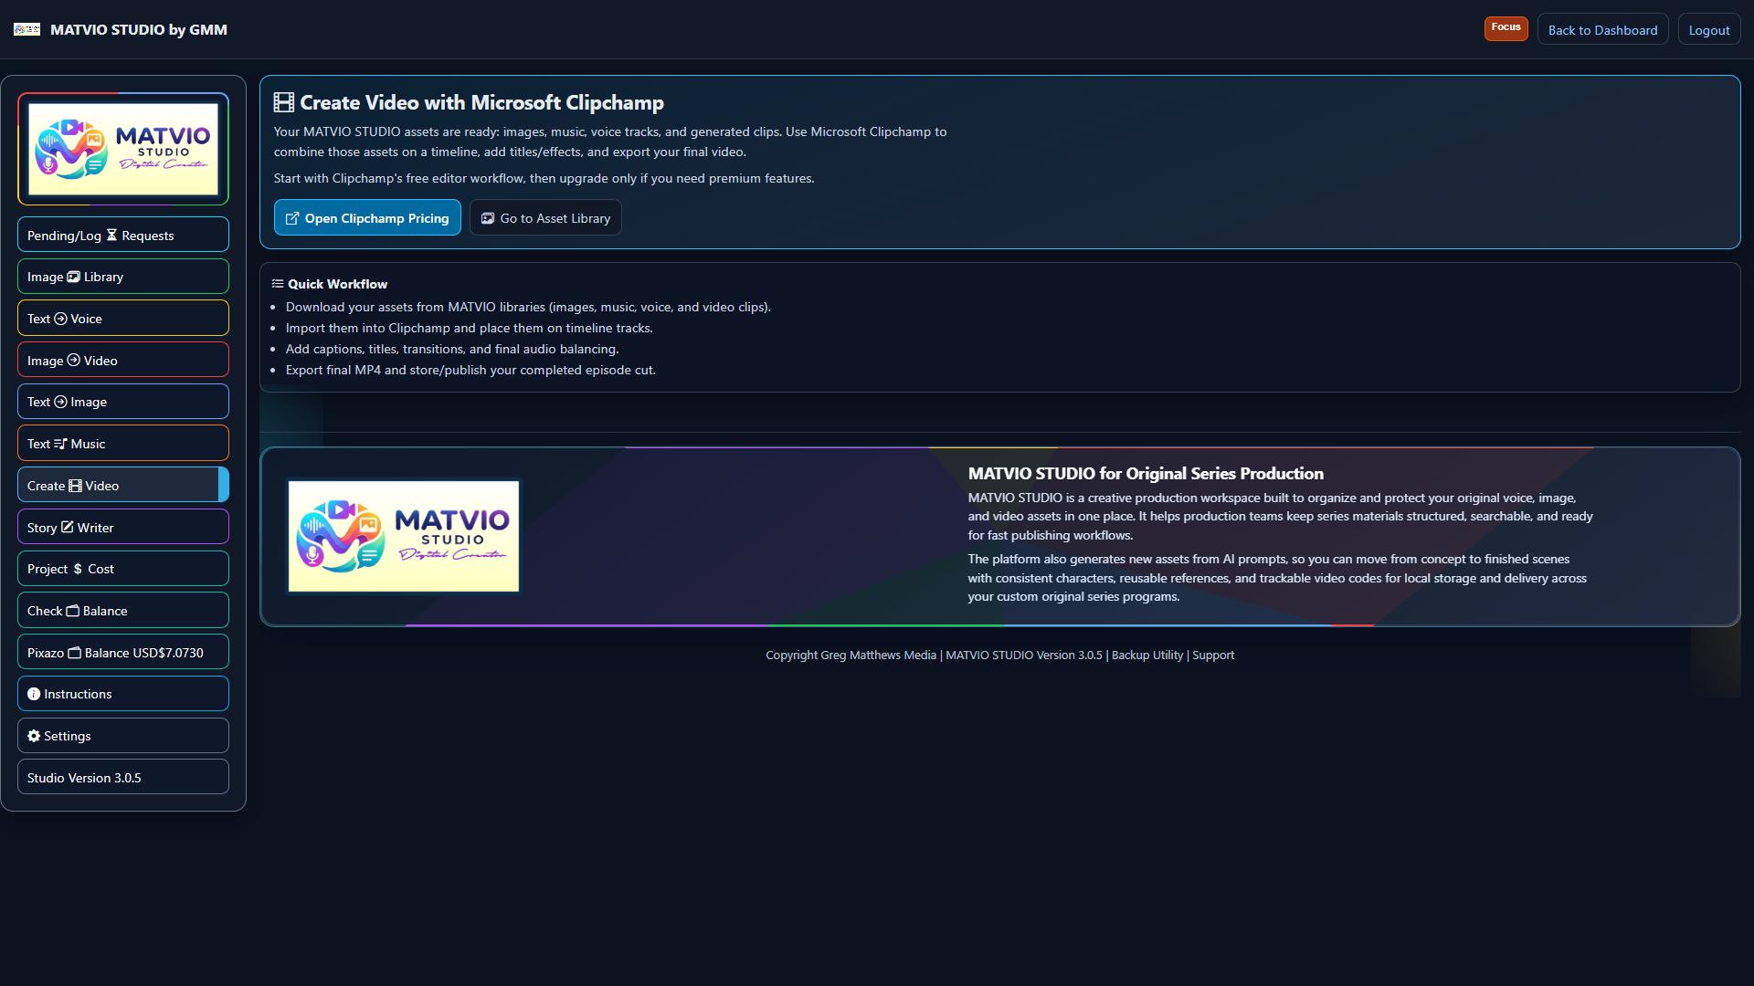The width and height of the screenshot is (1754, 986).
Task: Open the Support footer link
Action: (1213, 655)
